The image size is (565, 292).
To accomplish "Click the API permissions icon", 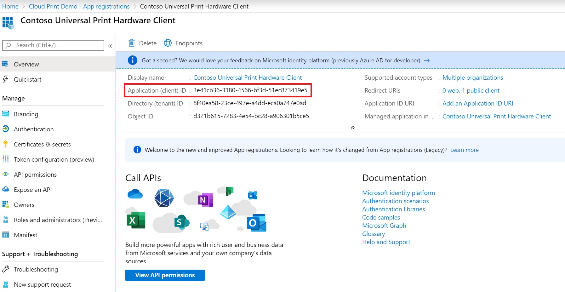I will (6, 174).
